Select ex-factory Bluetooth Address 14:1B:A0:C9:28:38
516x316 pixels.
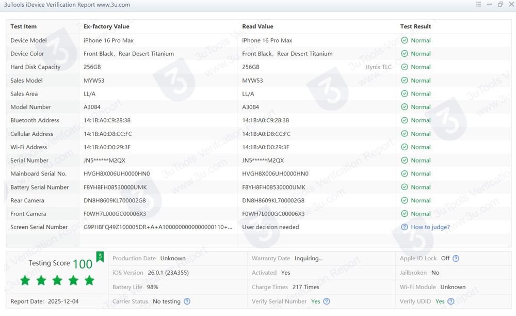click(x=107, y=120)
